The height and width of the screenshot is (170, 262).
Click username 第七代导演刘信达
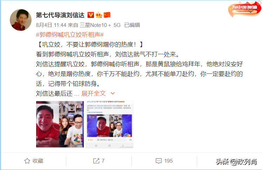pyautogui.click(x=60, y=15)
